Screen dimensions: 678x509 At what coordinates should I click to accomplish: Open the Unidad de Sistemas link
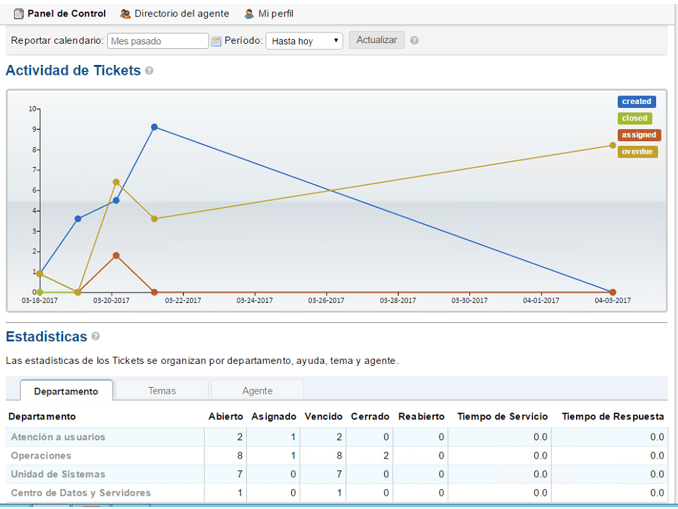(58, 474)
